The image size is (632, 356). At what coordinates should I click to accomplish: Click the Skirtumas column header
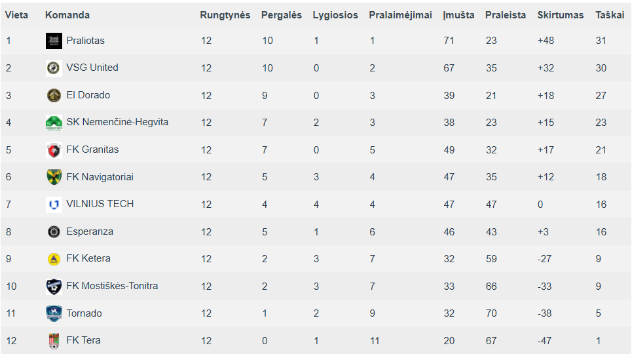[560, 15]
